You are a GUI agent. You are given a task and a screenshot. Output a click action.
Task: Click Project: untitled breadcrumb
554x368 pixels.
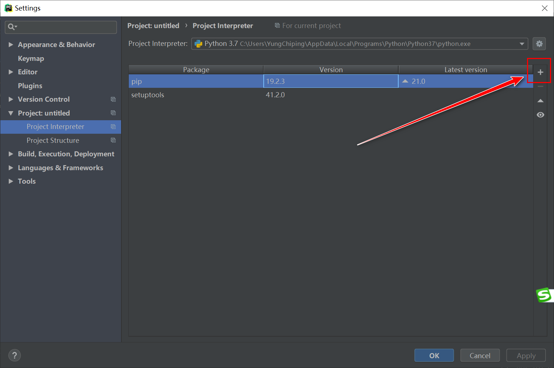tap(153, 26)
